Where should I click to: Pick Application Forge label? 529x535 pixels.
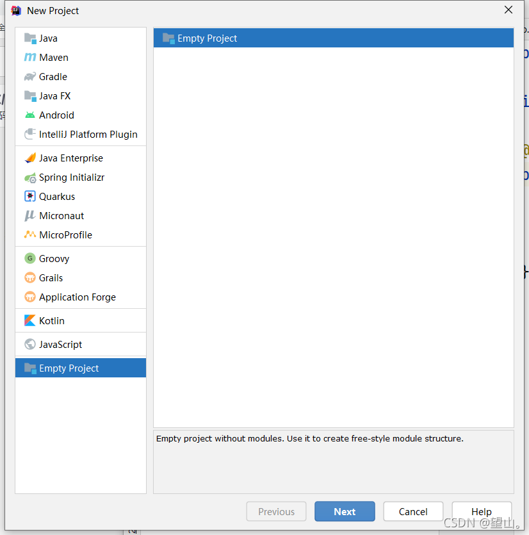pyautogui.click(x=77, y=297)
